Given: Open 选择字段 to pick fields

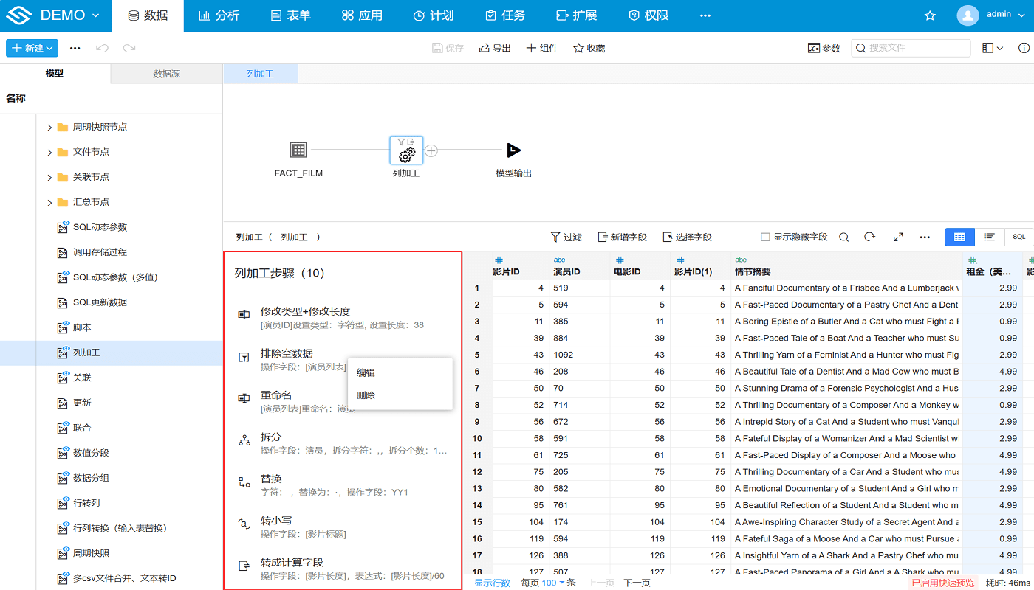Looking at the screenshot, I should click(687, 237).
